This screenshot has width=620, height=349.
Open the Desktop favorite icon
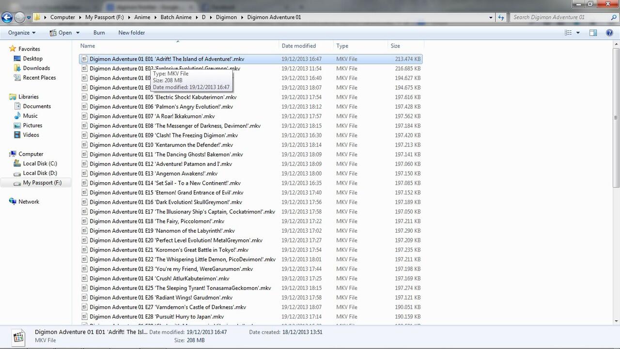click(17, 59)
